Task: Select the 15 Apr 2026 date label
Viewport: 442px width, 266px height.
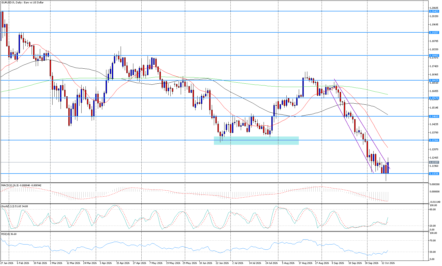Action: click(x=123, y=263)
